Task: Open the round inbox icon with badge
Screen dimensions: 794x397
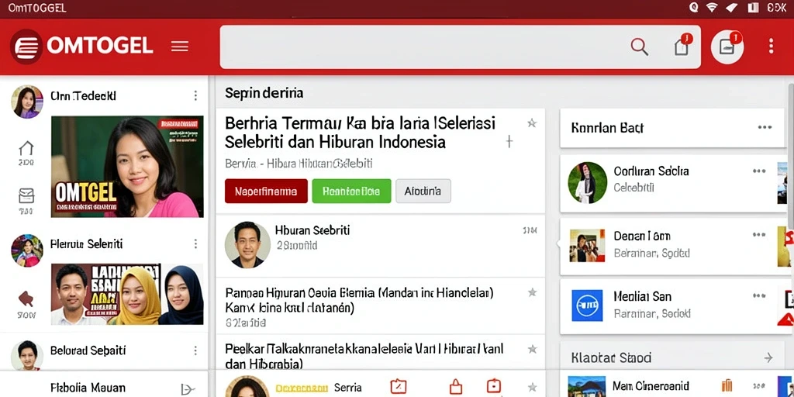Action: (727, 47)
